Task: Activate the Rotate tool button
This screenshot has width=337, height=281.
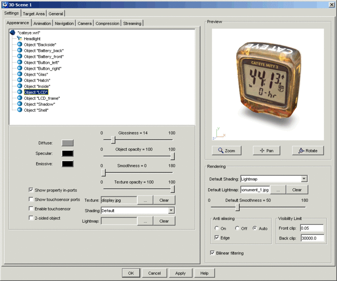Action: pyautogui.click(x=308, y=151)
